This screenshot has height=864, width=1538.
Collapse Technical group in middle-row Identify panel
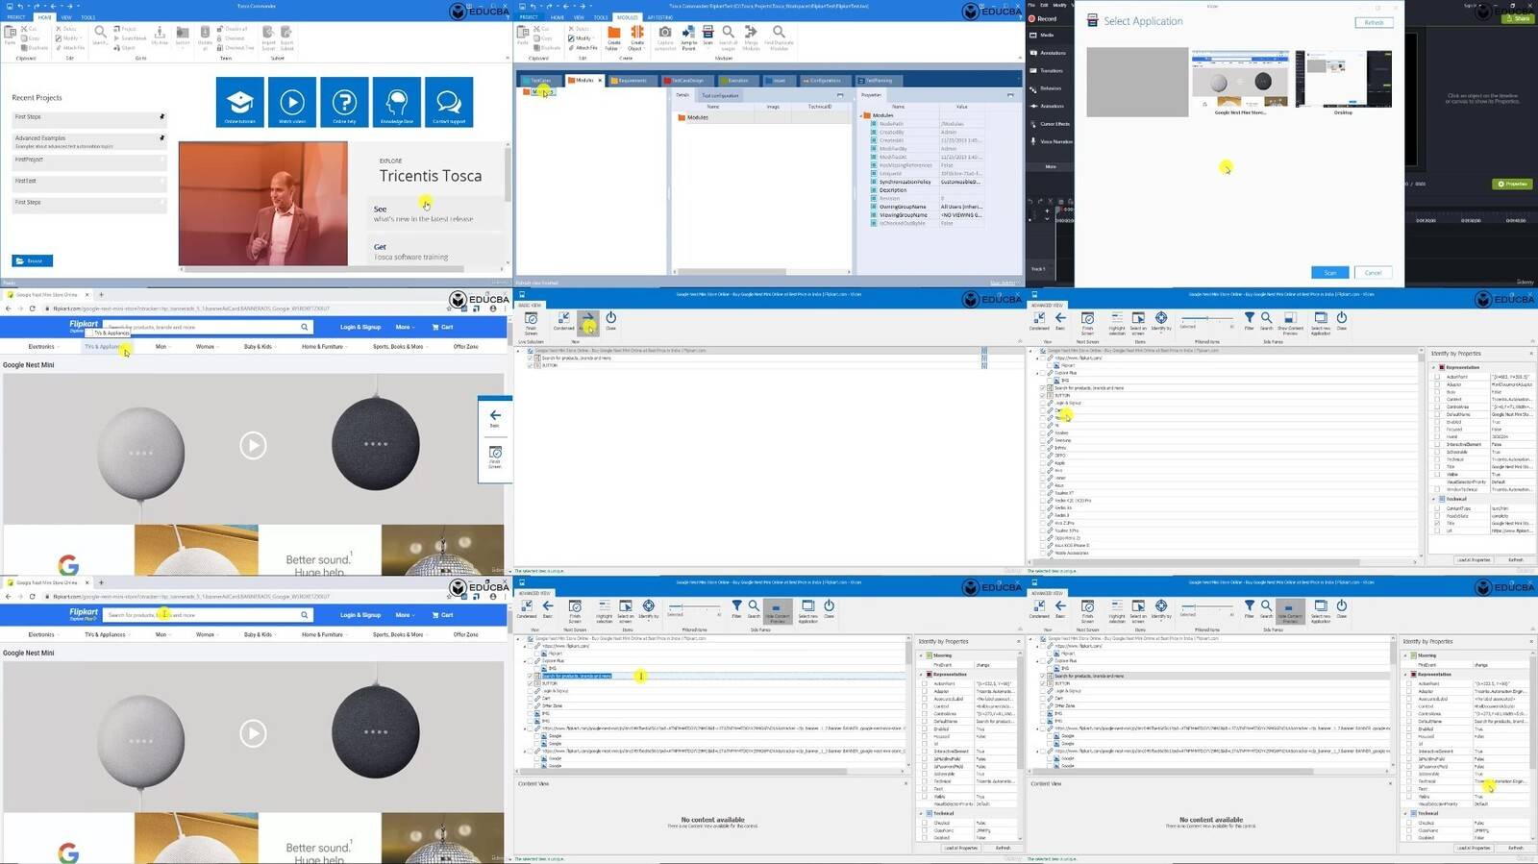(x=1434, y=499)
